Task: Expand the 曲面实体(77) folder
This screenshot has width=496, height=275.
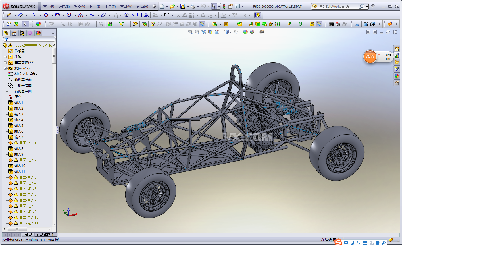Action: point(6,63)
